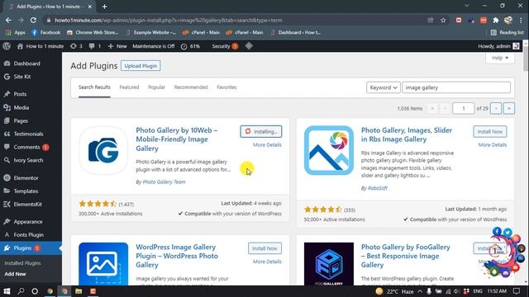Switch to Favorites tab

point(226,87)
